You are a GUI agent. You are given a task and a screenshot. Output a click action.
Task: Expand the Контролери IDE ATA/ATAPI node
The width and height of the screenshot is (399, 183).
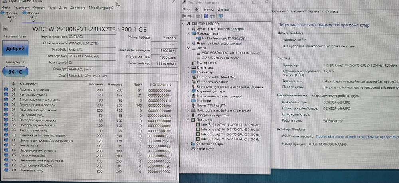(188, 77)
